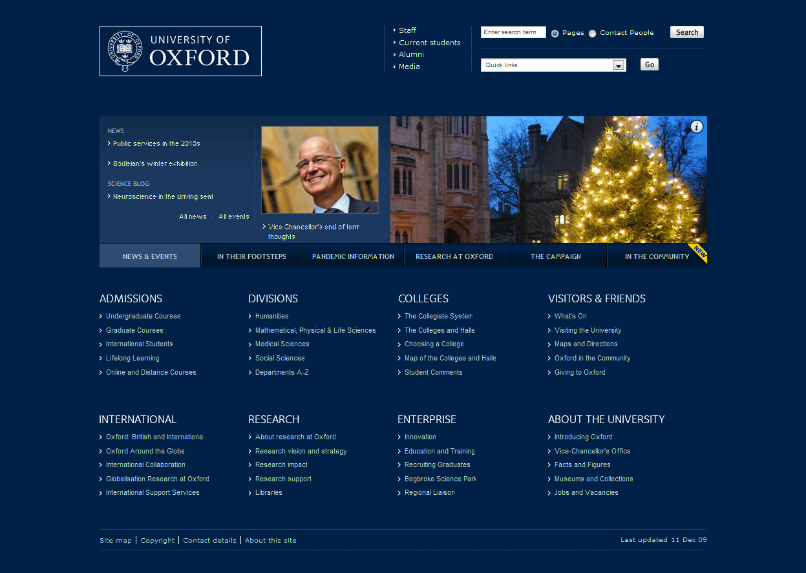Open Introducing Oxford link
806x573 pixels.
pos(583,437)
